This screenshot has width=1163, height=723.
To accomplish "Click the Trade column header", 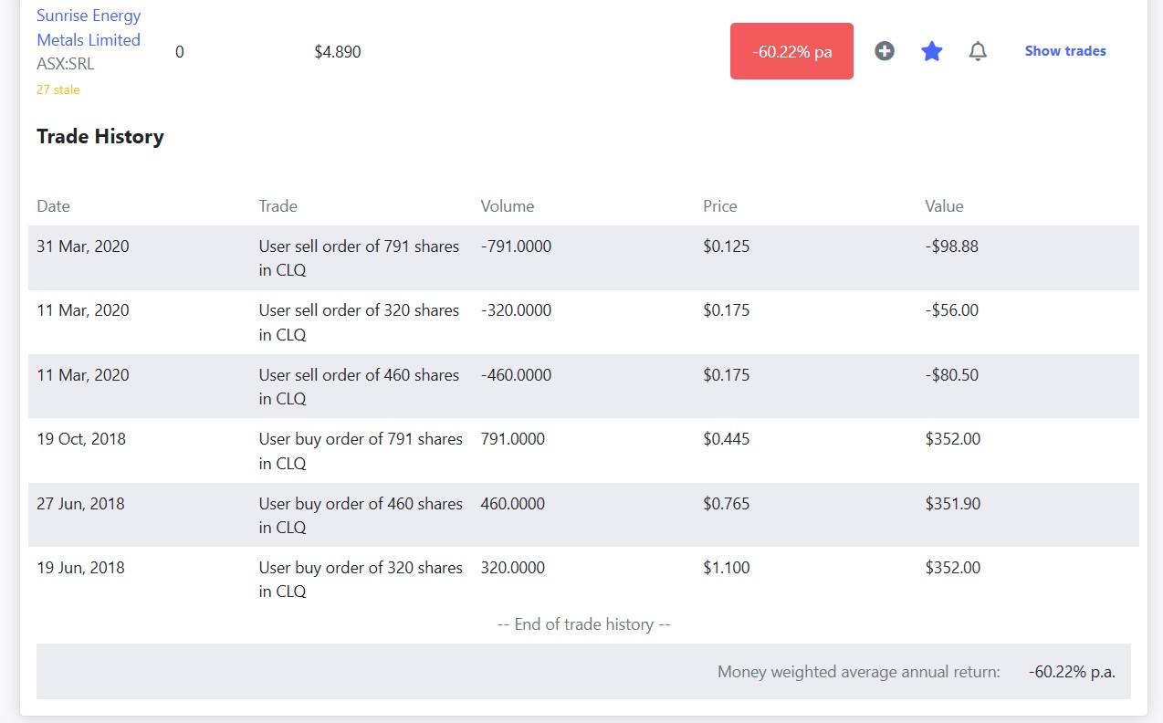I will pos(278,206).
